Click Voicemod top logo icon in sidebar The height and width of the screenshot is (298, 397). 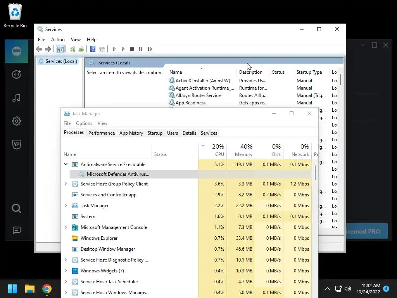[16, 51]
